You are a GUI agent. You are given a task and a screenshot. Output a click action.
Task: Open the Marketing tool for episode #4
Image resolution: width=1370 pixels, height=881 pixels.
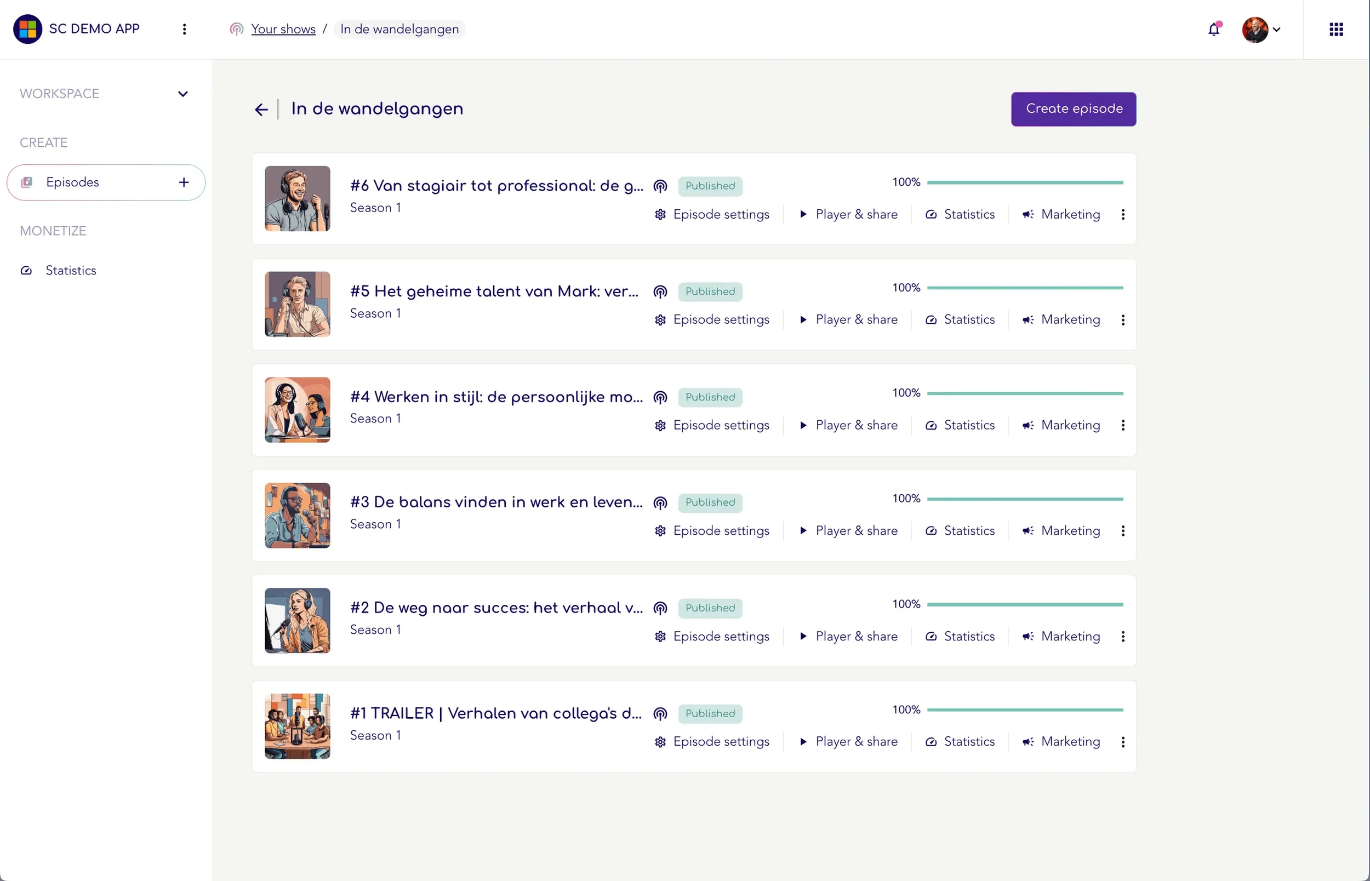[1070, 425]
